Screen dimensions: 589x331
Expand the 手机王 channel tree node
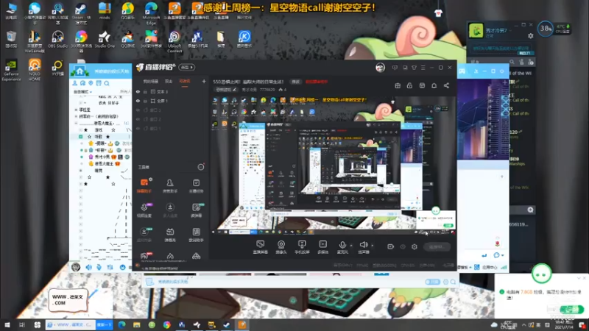77,110
